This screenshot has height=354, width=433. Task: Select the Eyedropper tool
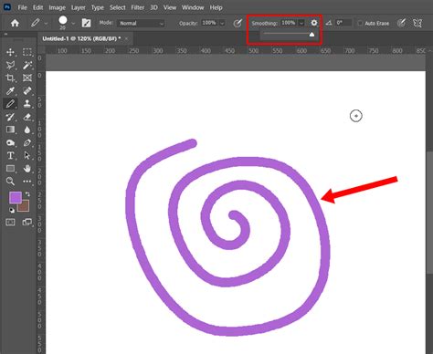coord(10,91)
